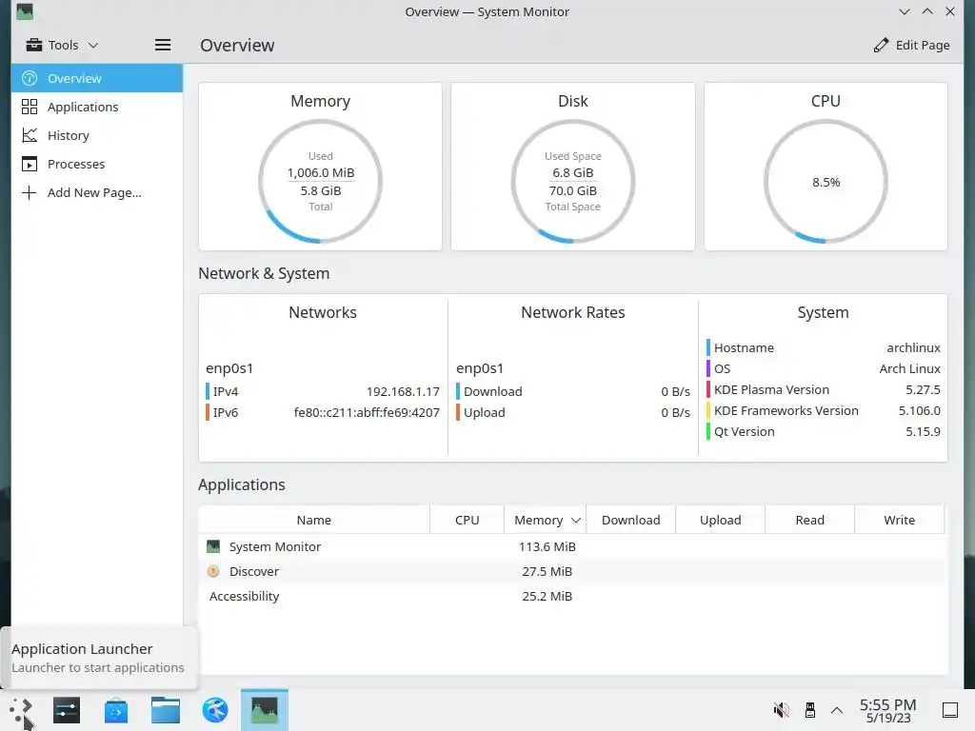Select the System Monitor row in Applications
This screenshot has height=731, width=975.
coord(572,546)
